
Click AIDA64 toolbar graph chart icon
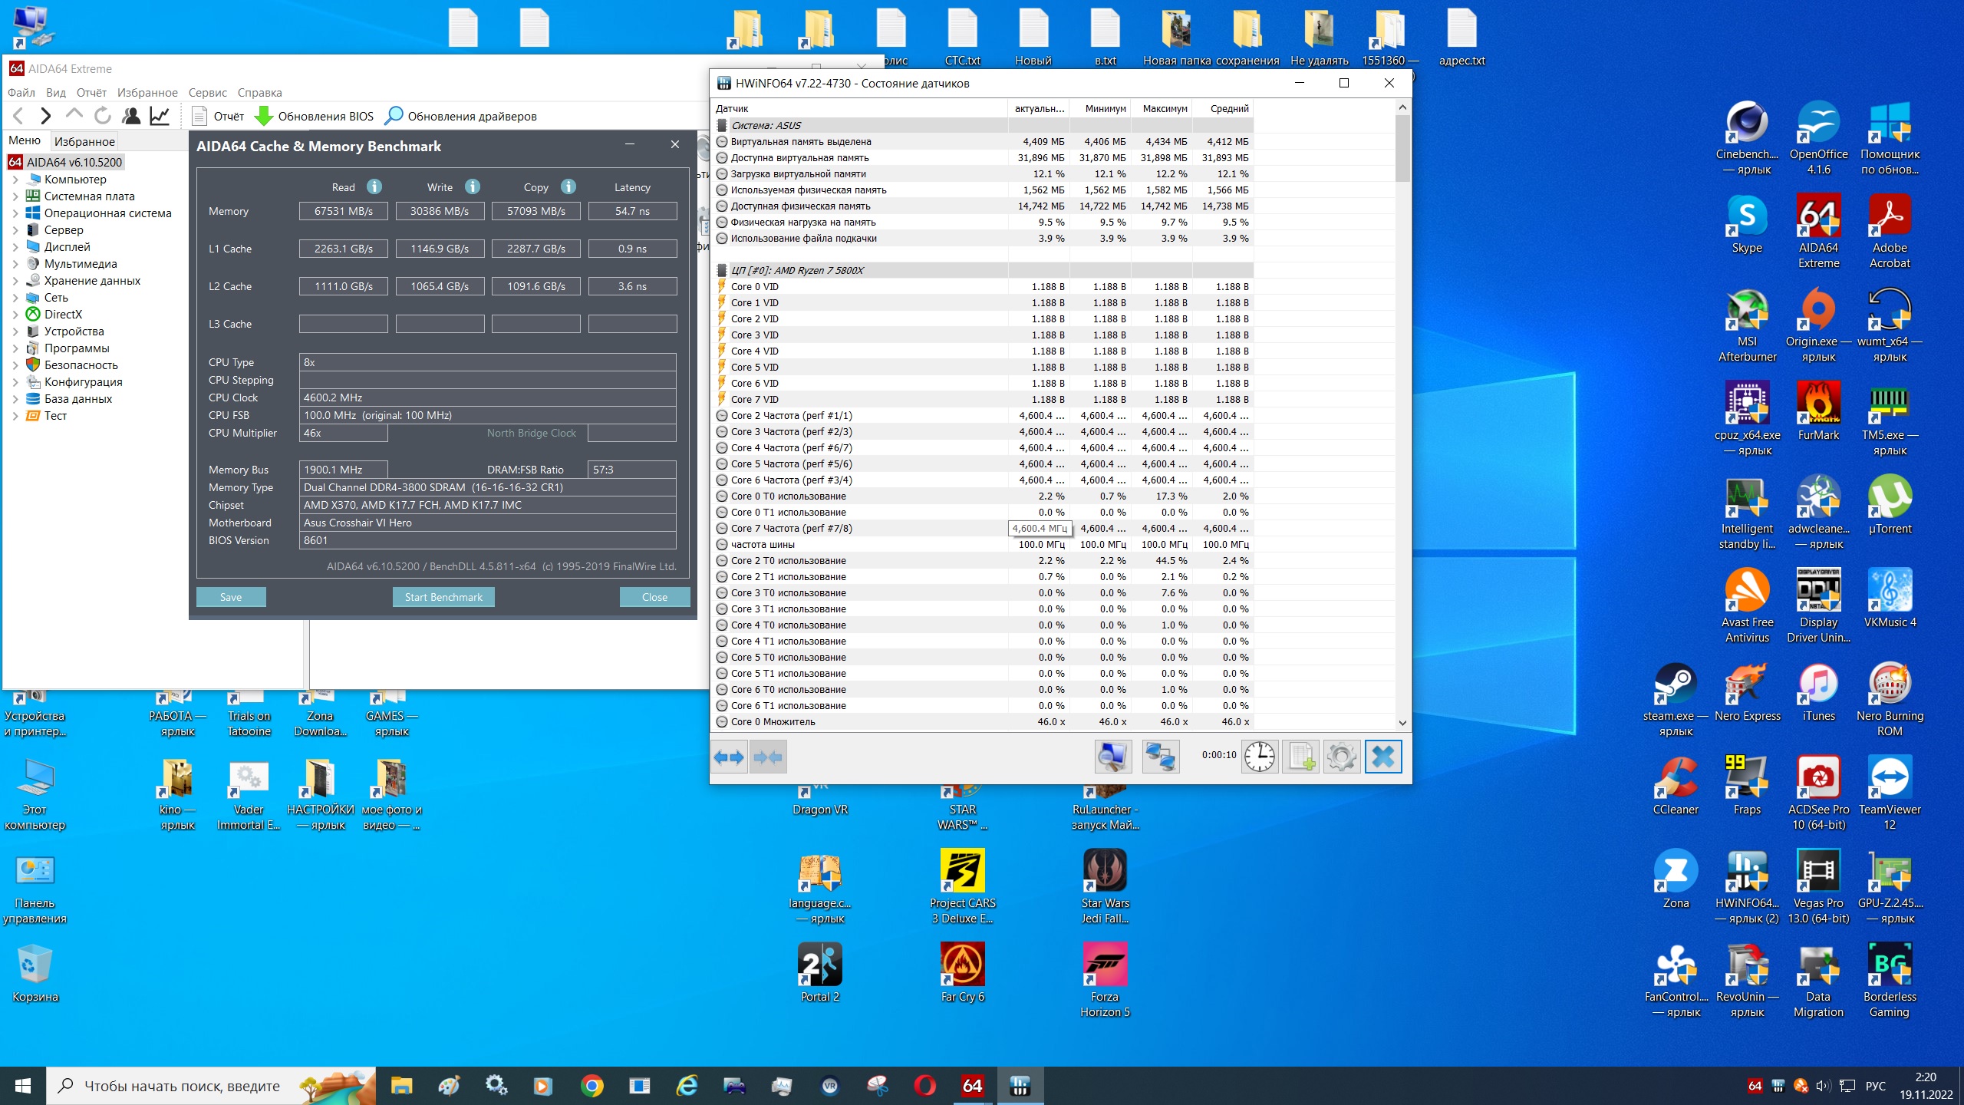pyautogui.click(x=160, y=116)
